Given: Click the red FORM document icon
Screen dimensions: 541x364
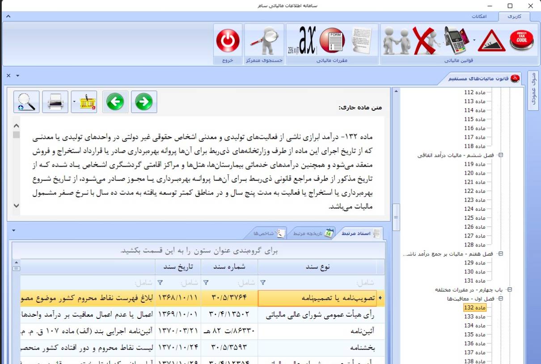Looking at the screenshot, I should [332, 41].
